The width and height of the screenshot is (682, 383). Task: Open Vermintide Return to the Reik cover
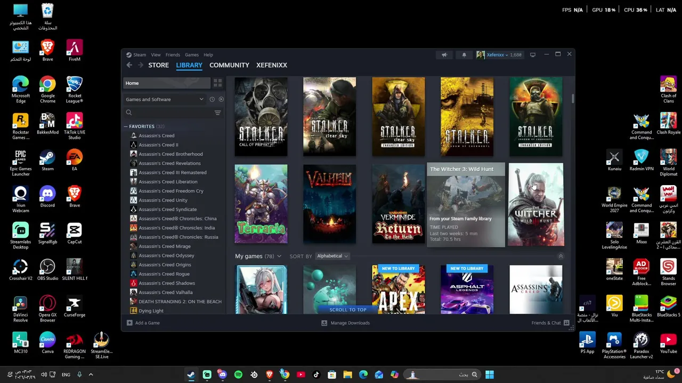399,204
